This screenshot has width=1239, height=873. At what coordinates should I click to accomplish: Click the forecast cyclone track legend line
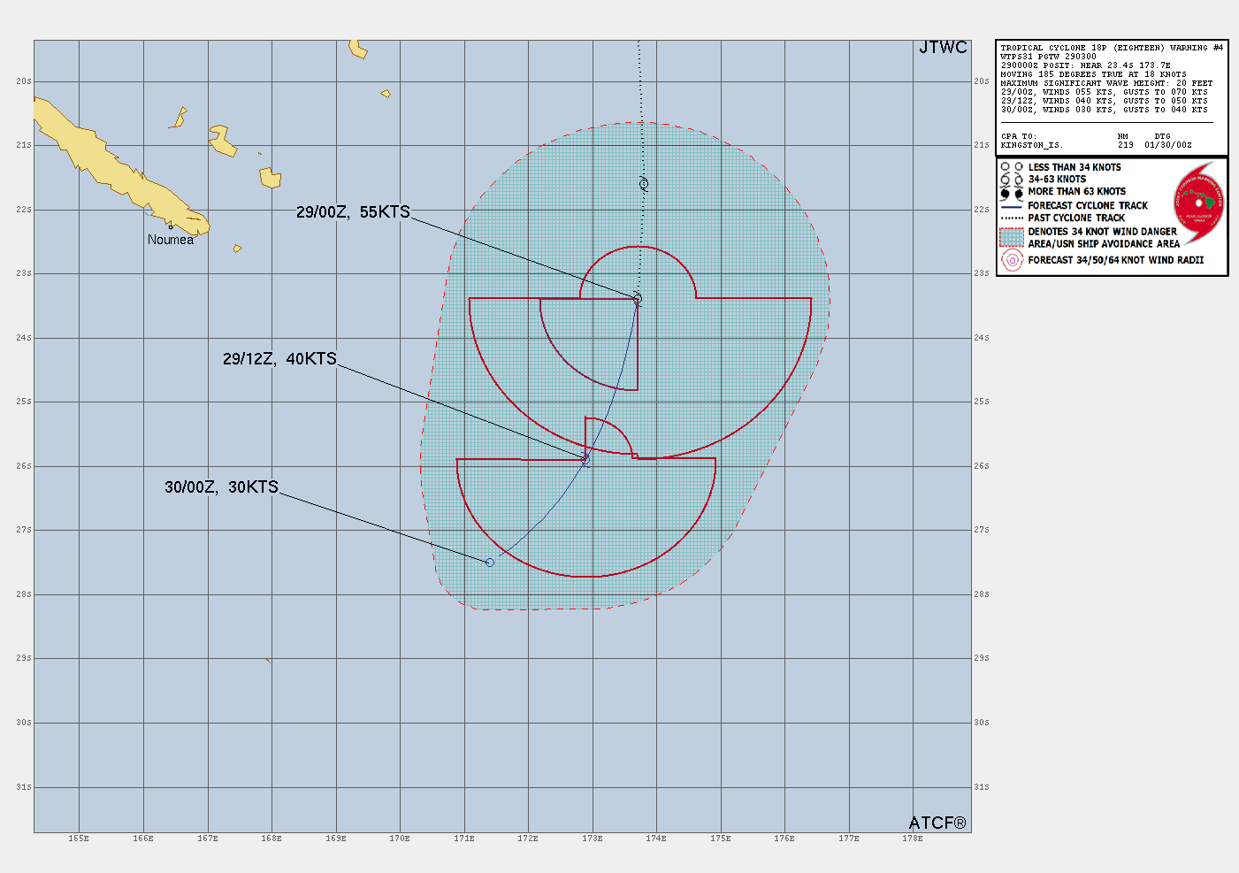1011,205
